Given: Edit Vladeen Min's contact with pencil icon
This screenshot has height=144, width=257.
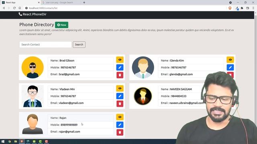Looking at the screenshot, I should click(120, 96).
